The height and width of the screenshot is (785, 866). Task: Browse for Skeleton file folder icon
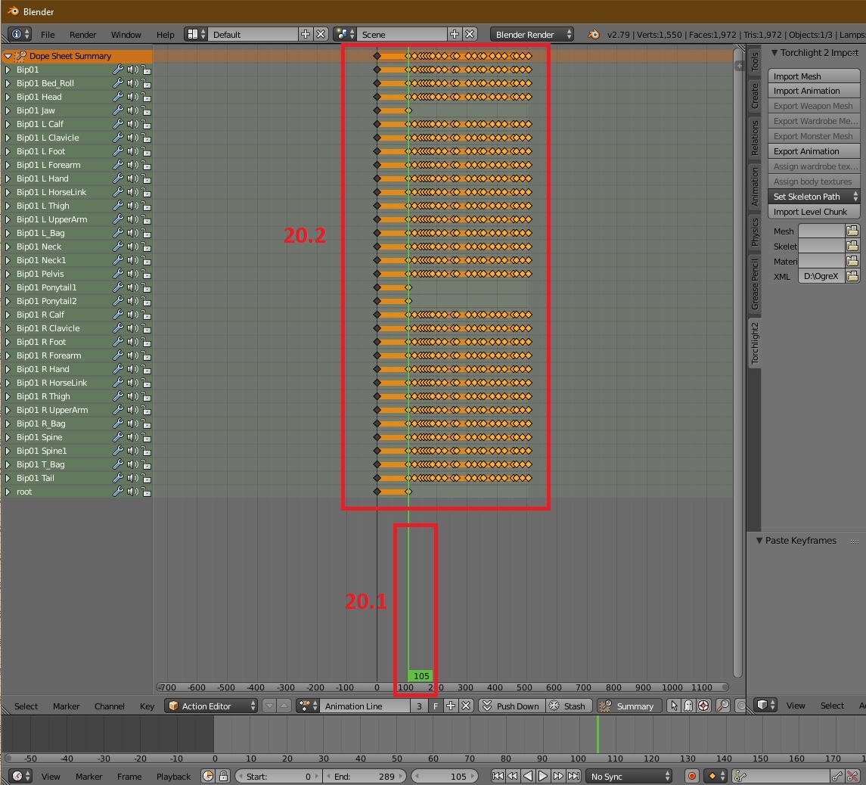[852, 246]
